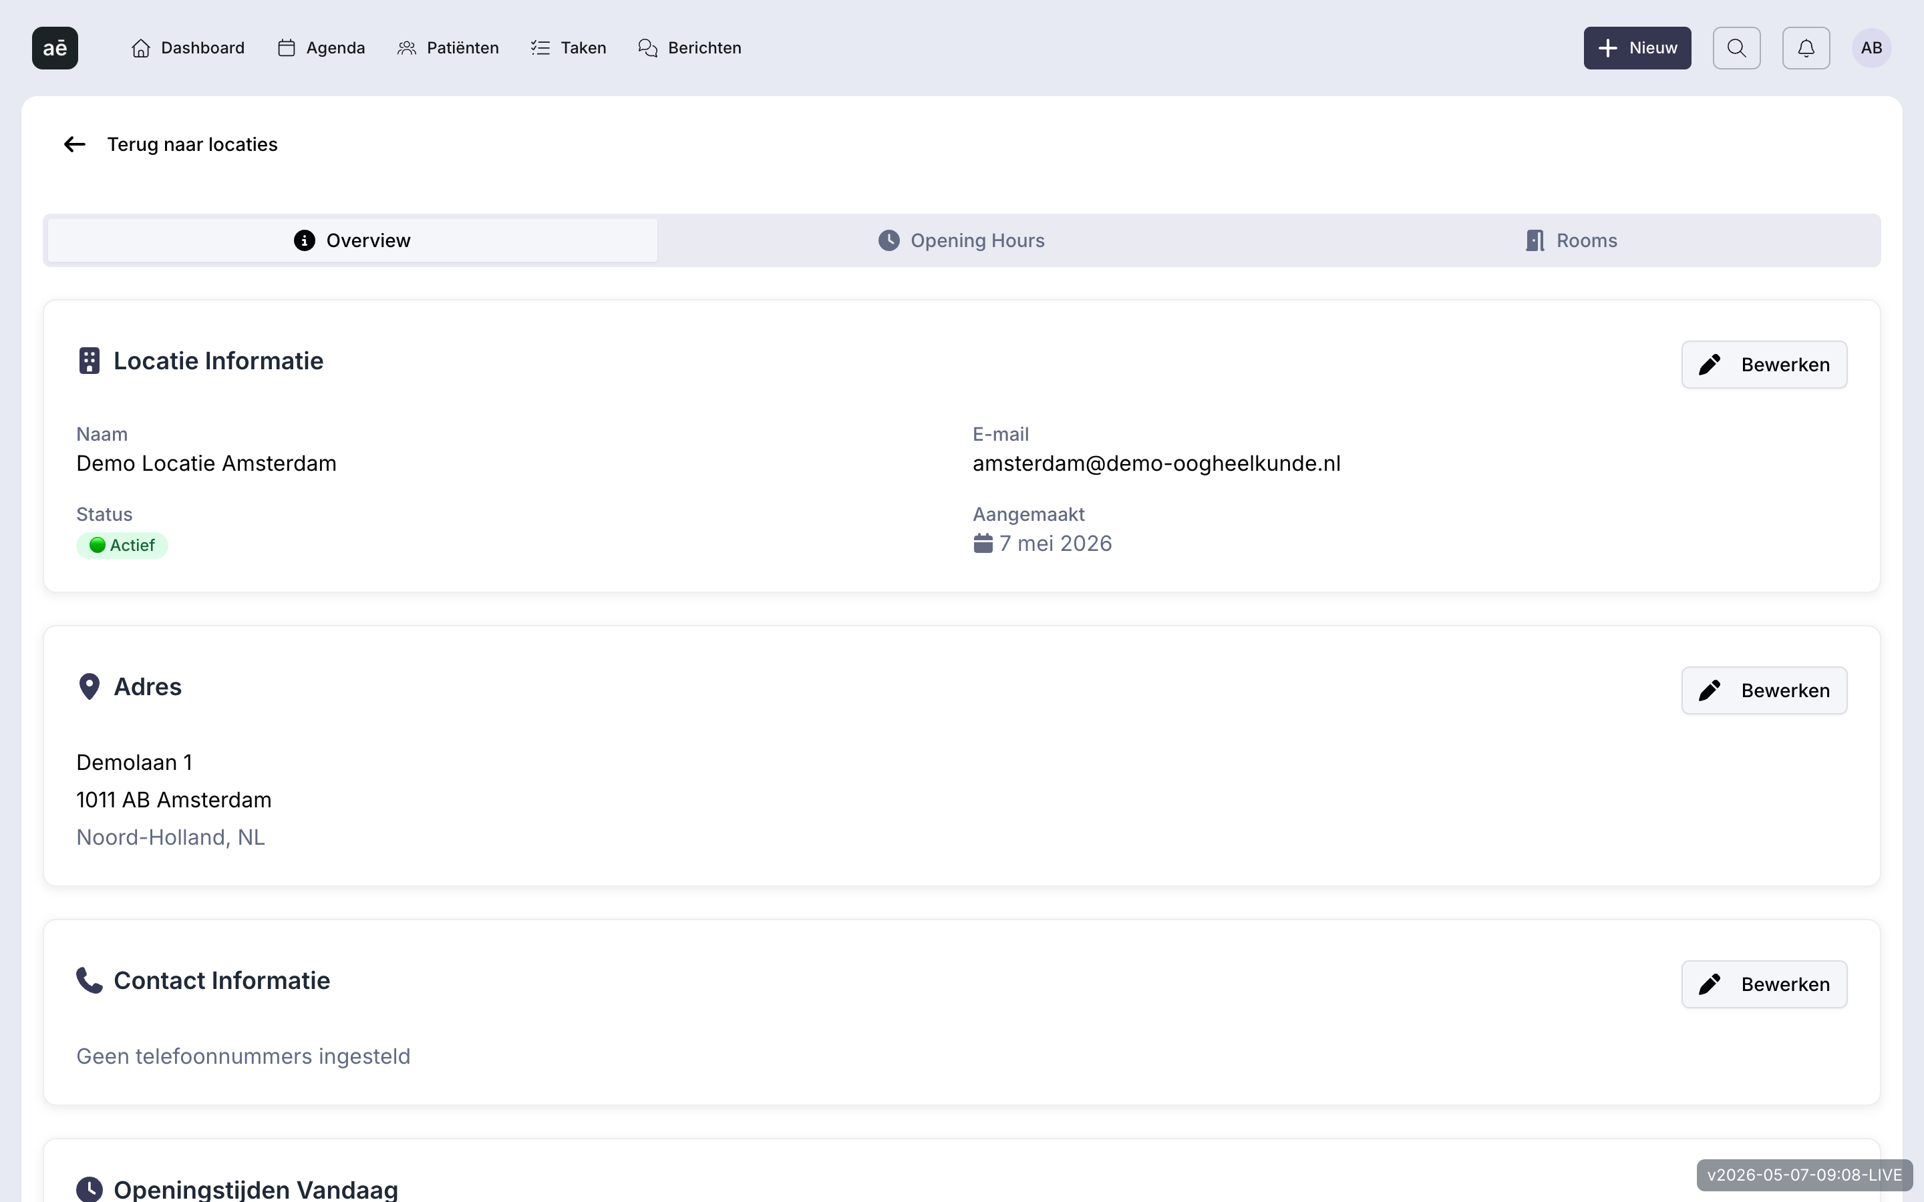Switch to the Opening Hours tab
Screen dimensions: 1924x1202
(961, 240)
